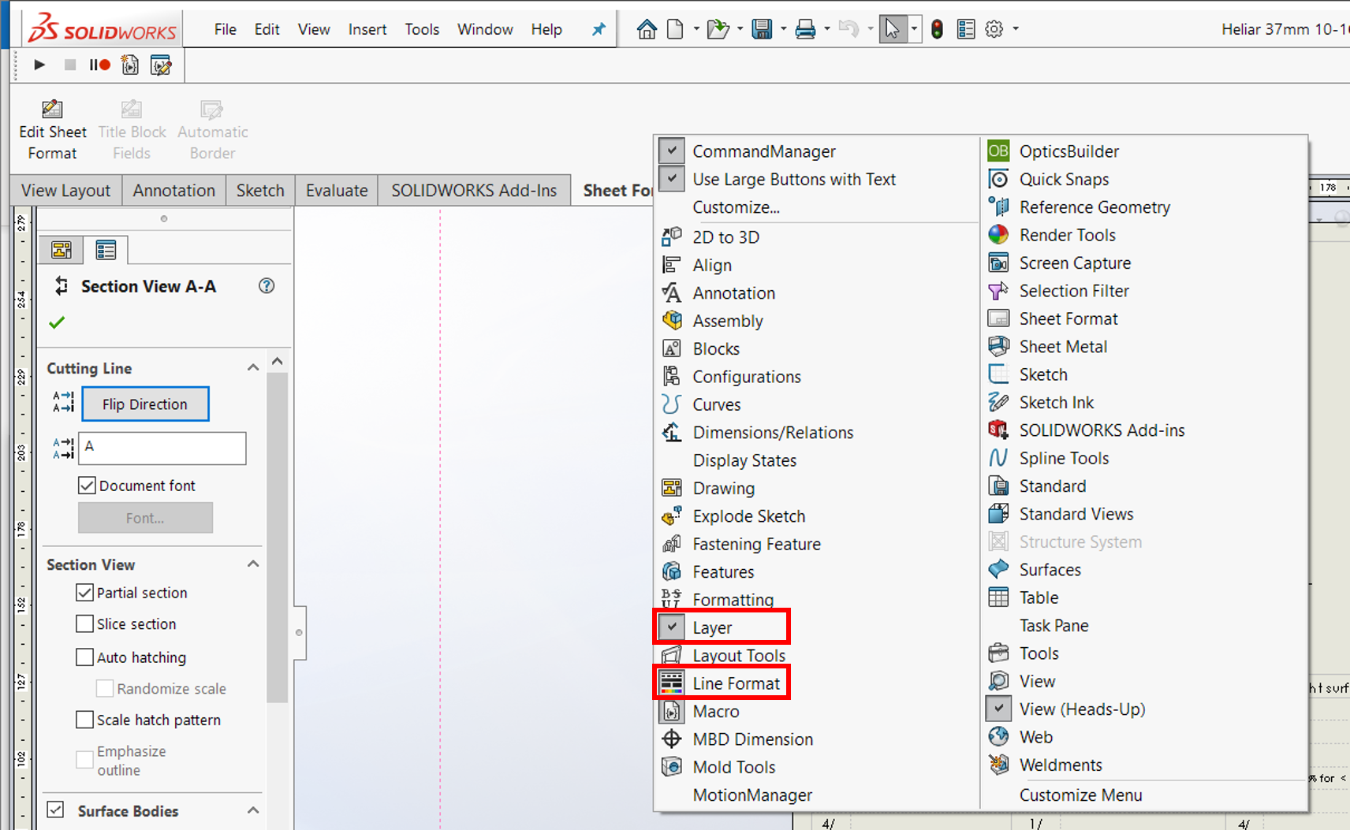The width and height of the screenshot is (1350, 830).
Task: Uncheck the Document font option
Action: [x=87, y=485]
